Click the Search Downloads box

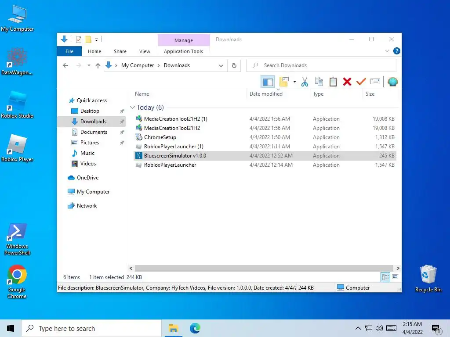pos(321,65)
